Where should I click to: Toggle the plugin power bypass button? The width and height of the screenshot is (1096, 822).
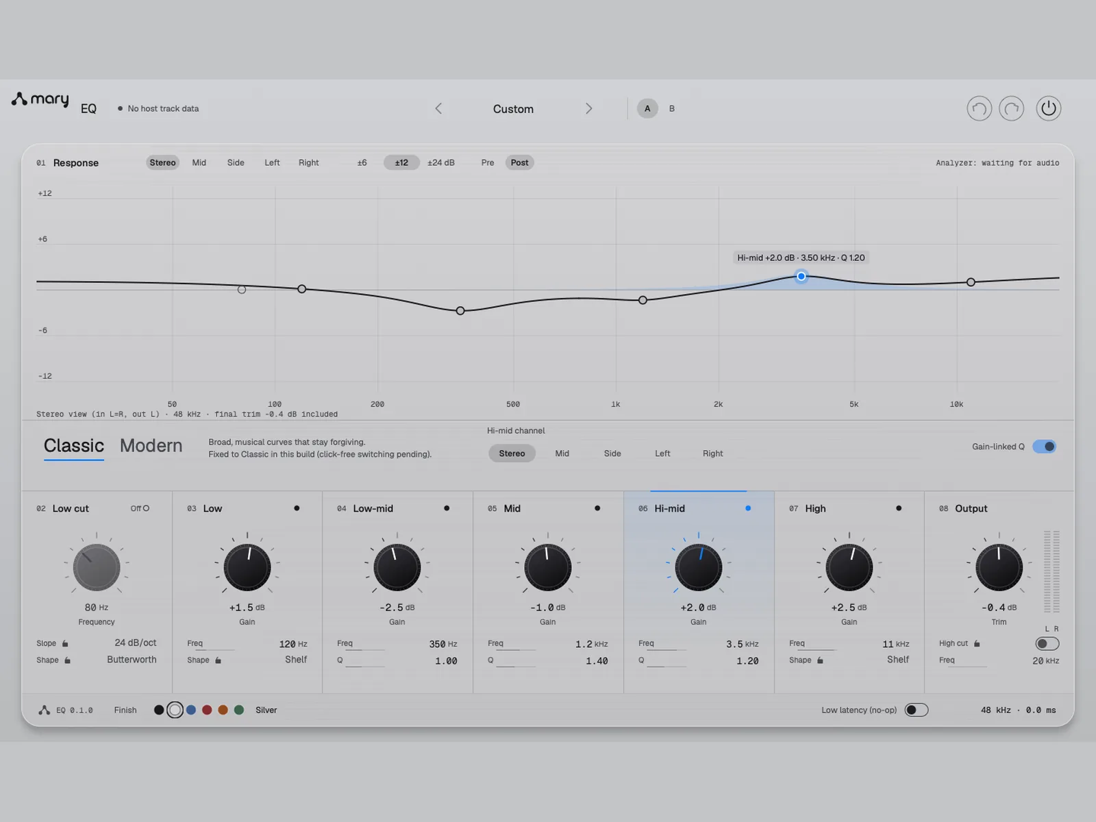click(1048, 108)
